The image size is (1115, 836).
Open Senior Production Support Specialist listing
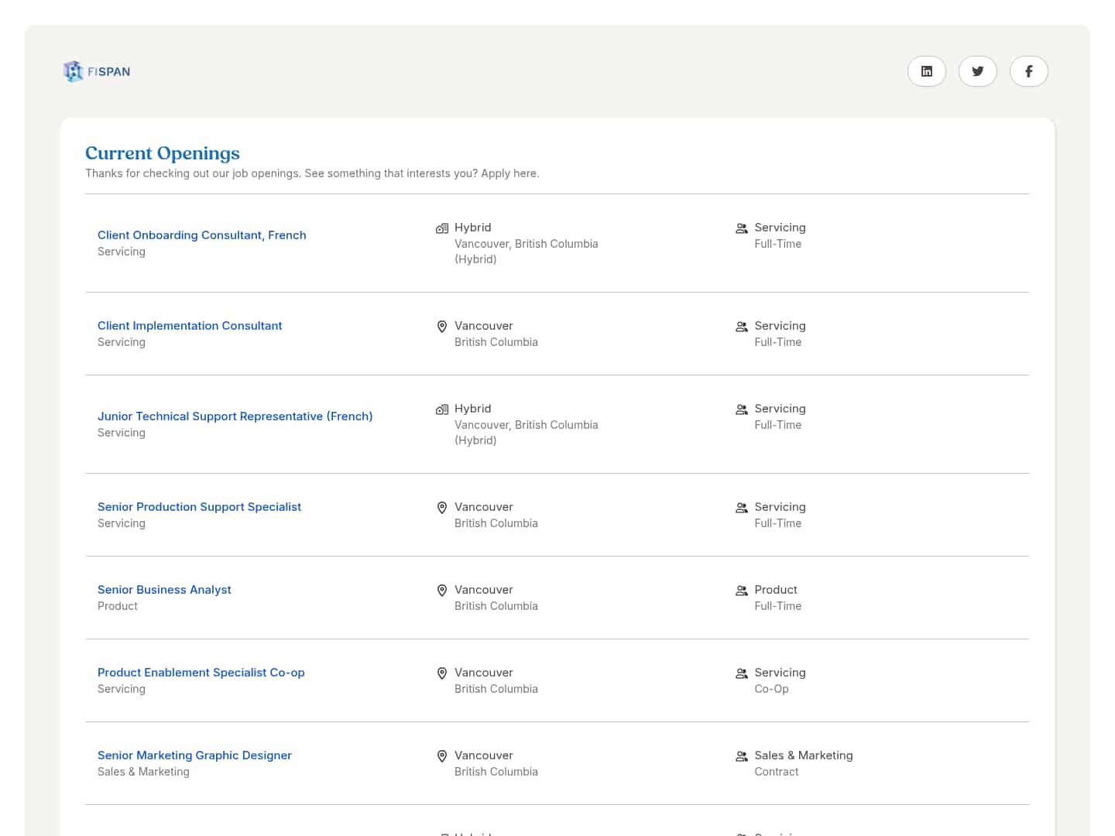199,507
